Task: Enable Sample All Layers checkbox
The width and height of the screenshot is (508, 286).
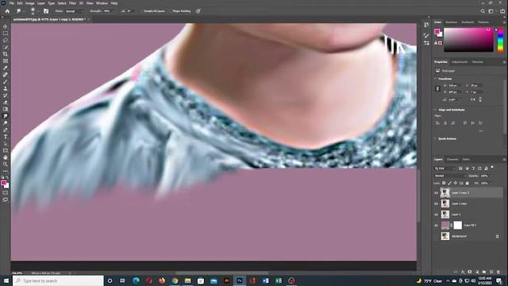Action: 142,11
